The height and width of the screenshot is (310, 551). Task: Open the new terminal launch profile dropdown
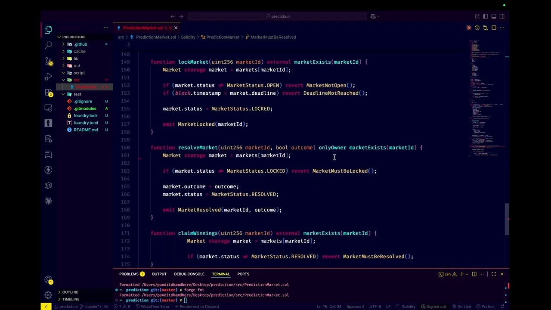point(467,274)
